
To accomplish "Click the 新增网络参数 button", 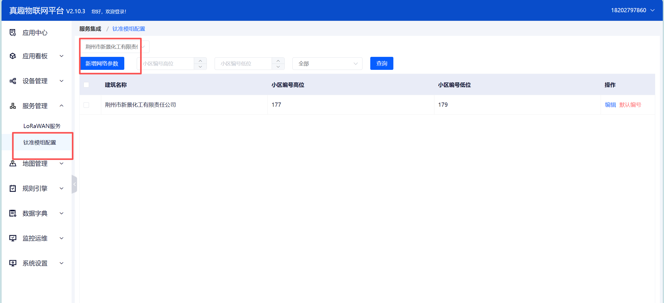I will point(102,63).
